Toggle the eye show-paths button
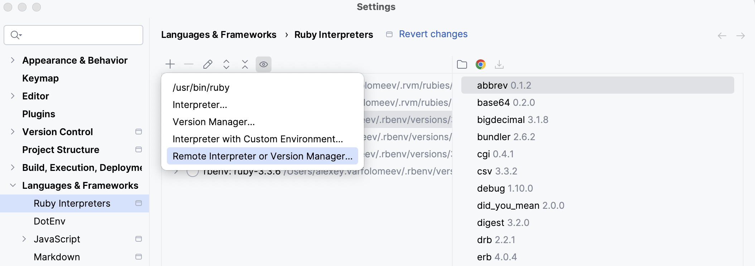The width and height of the screenshot is (755, 266). (264, 64)
